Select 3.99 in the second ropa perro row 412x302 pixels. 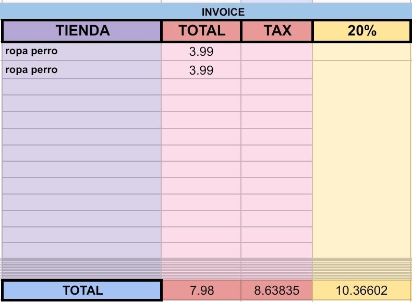[x=201, y=70]
